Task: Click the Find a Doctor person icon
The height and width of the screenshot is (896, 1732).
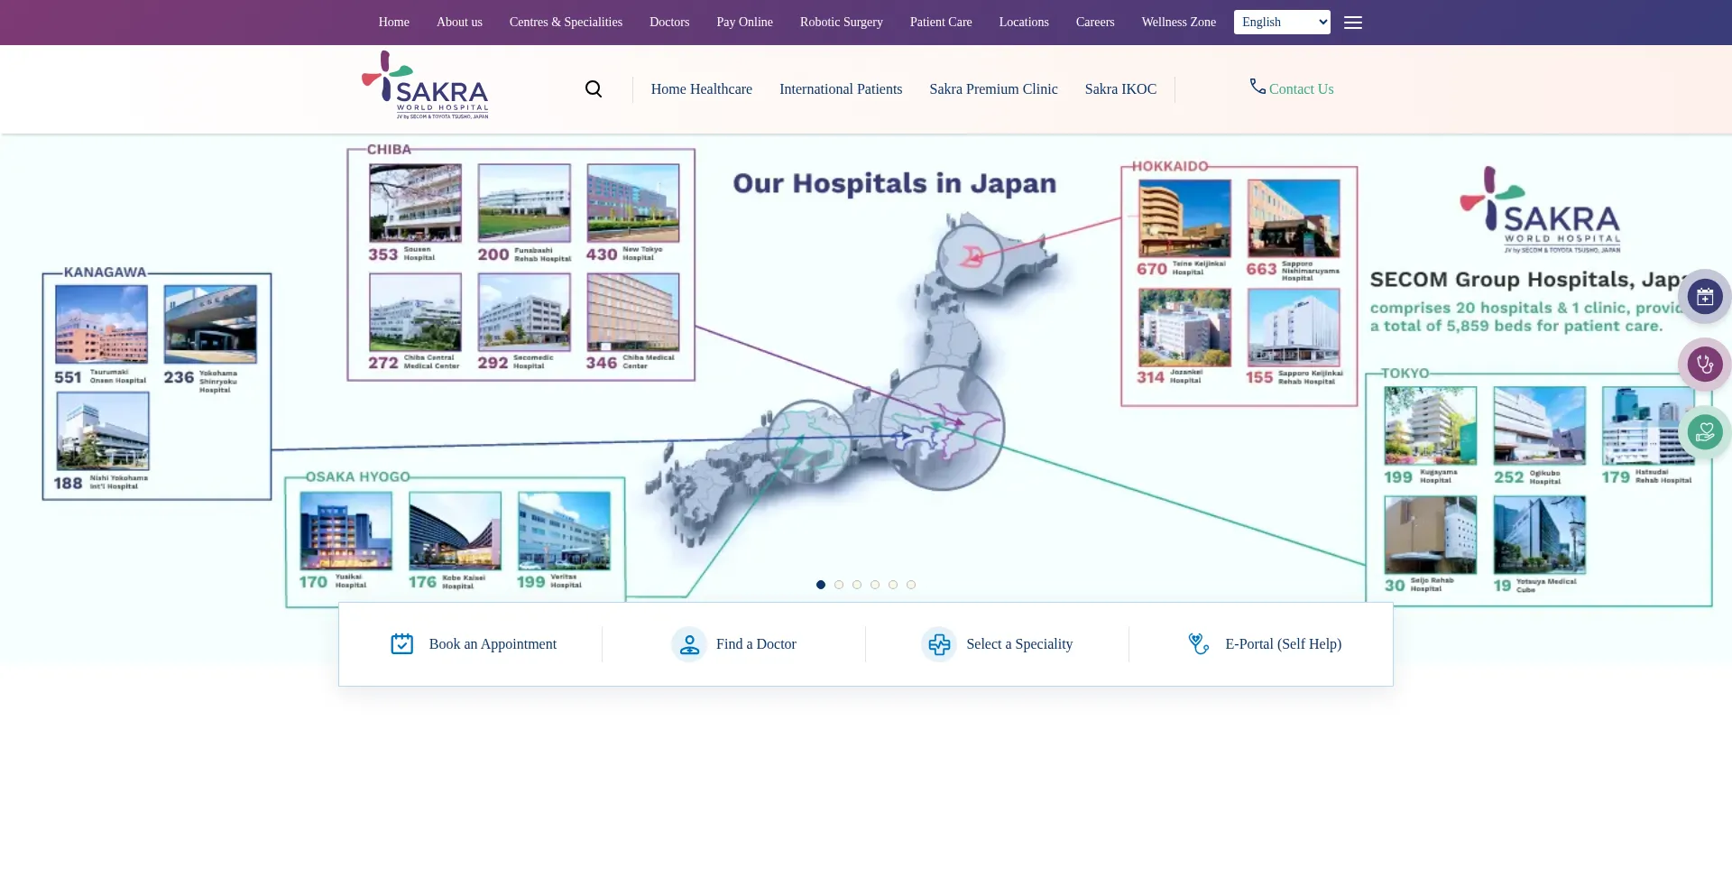Action: [689, 644]
